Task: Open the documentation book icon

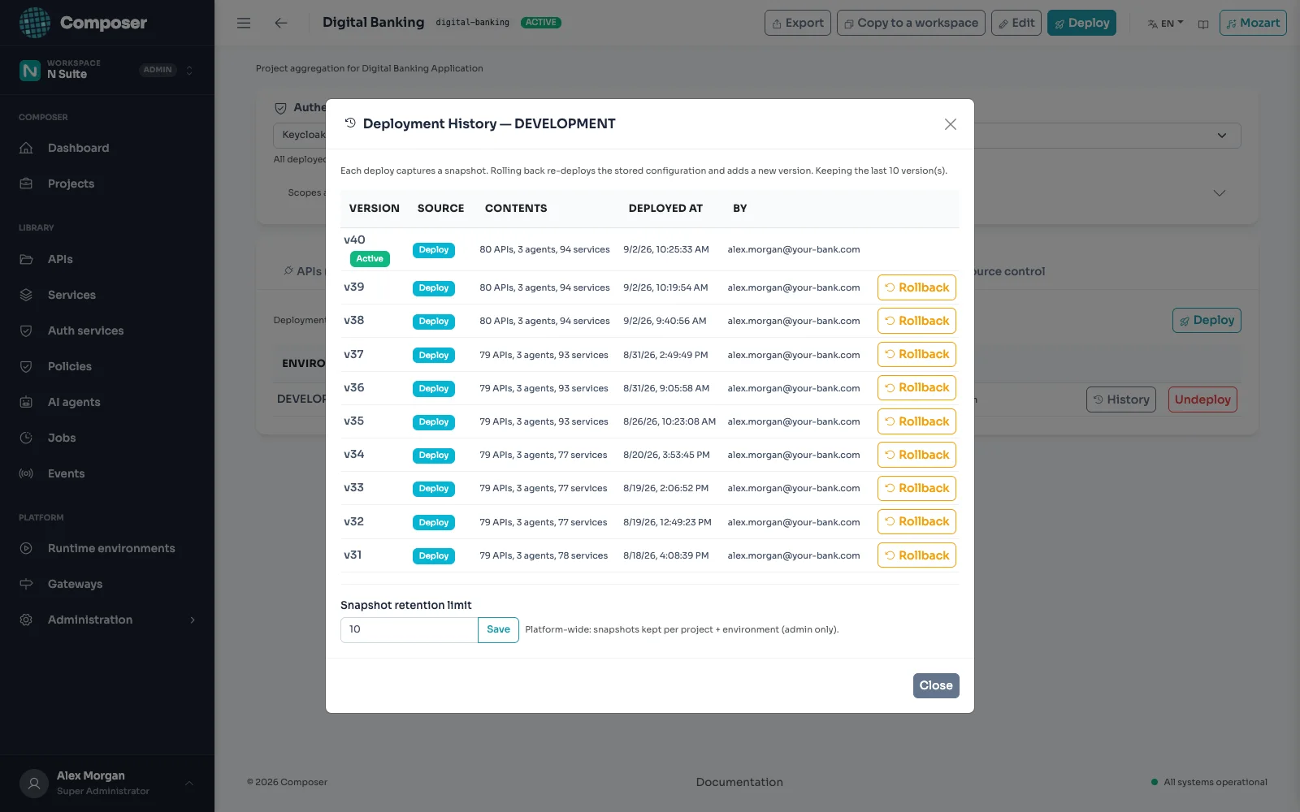Action: (1203, 24)
